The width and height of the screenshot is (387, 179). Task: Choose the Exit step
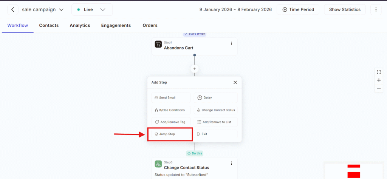215,134
